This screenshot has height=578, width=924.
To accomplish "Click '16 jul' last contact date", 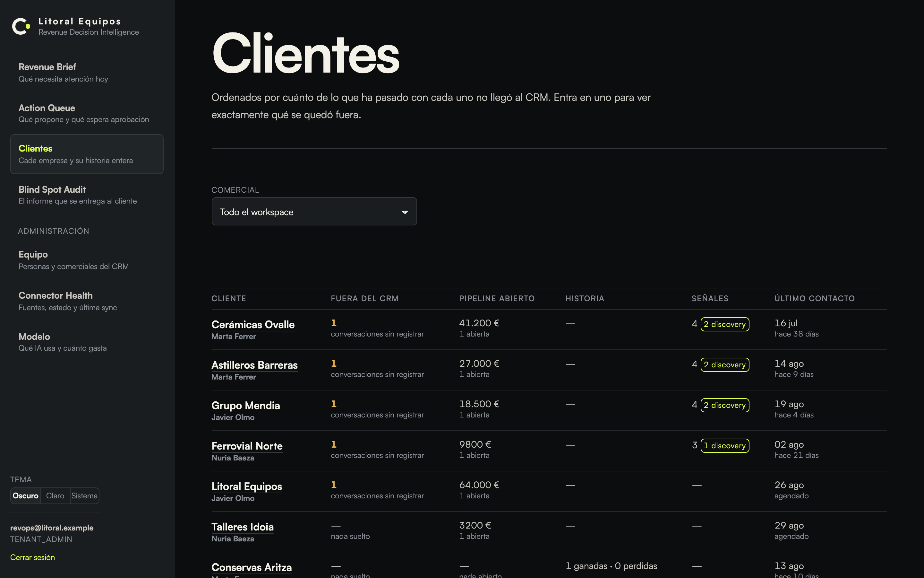I will [786, 323].
